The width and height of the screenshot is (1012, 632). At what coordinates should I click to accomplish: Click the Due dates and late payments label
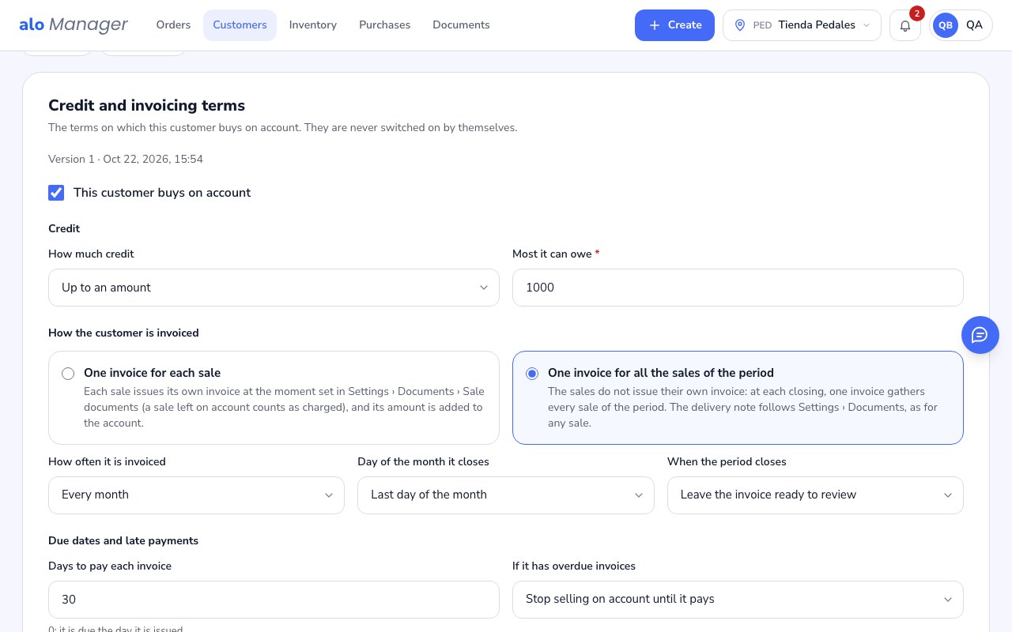click(123, 541)
